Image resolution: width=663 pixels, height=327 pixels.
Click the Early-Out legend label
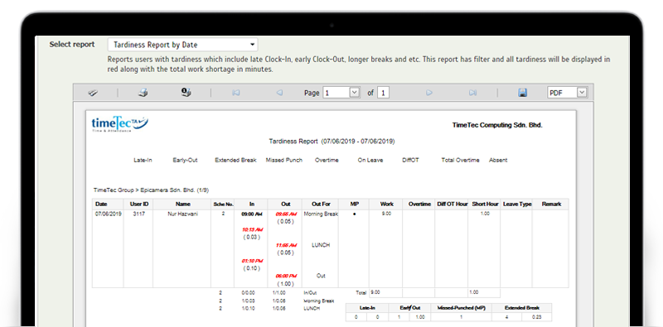(185, 160)
